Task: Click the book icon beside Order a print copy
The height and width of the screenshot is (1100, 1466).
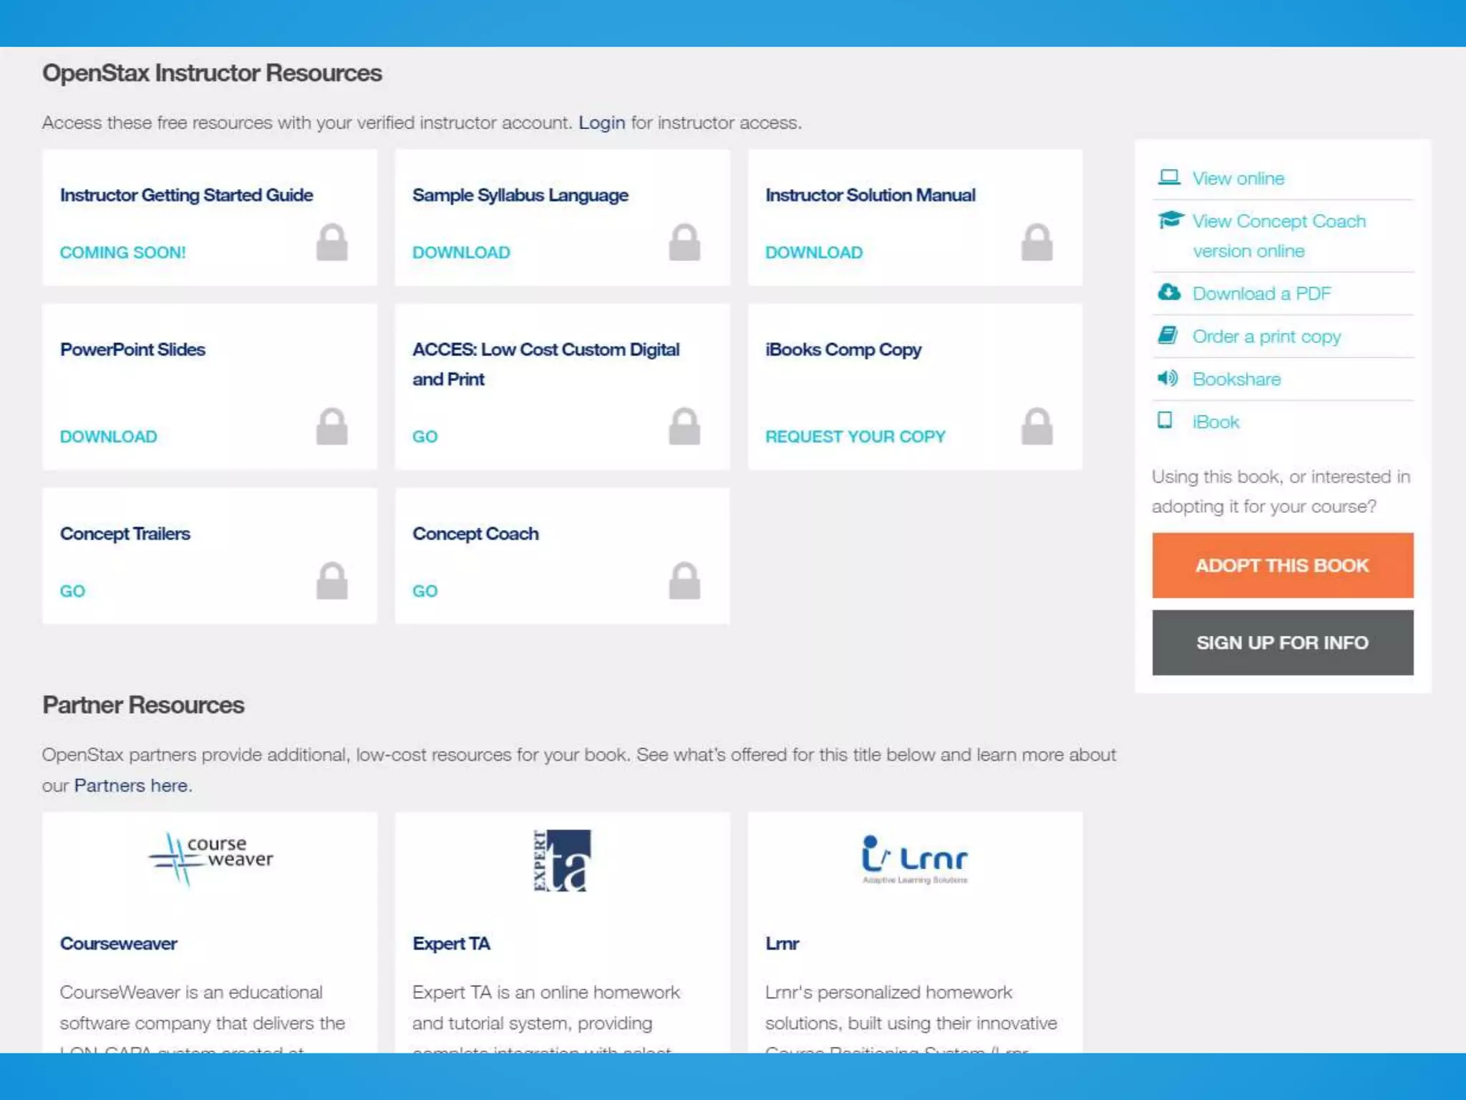Action: pyautogui.click(x=1168, y=335)
